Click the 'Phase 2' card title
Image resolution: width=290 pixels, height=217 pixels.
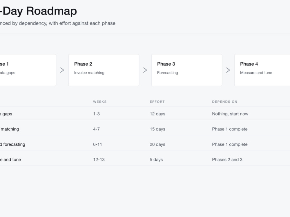click(x=83, y=64)
